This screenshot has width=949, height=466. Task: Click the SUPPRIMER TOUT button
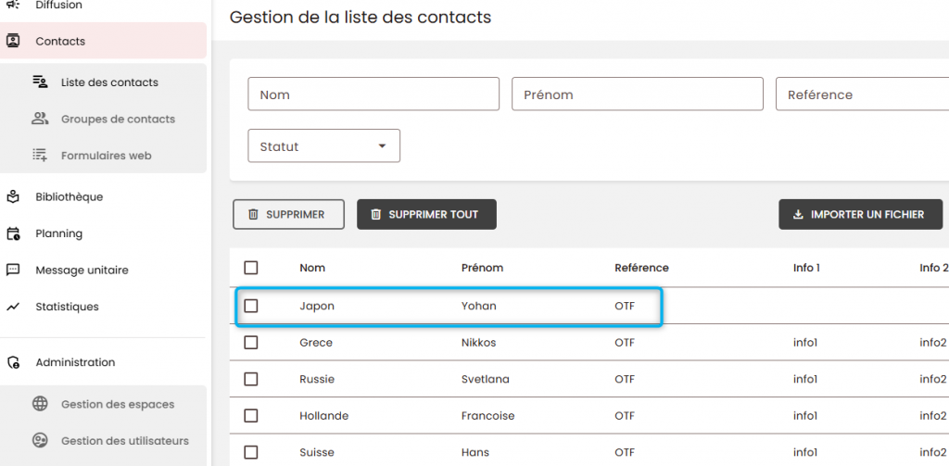(426, 215)
